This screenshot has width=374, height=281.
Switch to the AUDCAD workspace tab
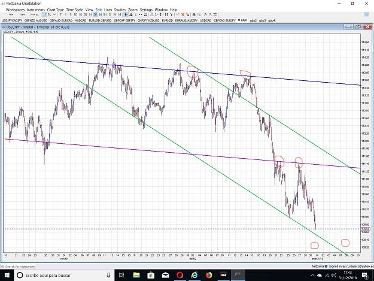[81, 20]
